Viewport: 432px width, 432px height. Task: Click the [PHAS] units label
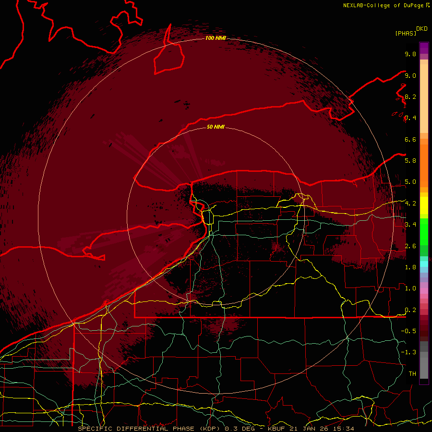[406, 33]
